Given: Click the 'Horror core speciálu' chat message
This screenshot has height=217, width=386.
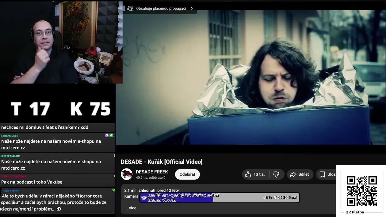Looking at the screenshot, I should point(54,203).
